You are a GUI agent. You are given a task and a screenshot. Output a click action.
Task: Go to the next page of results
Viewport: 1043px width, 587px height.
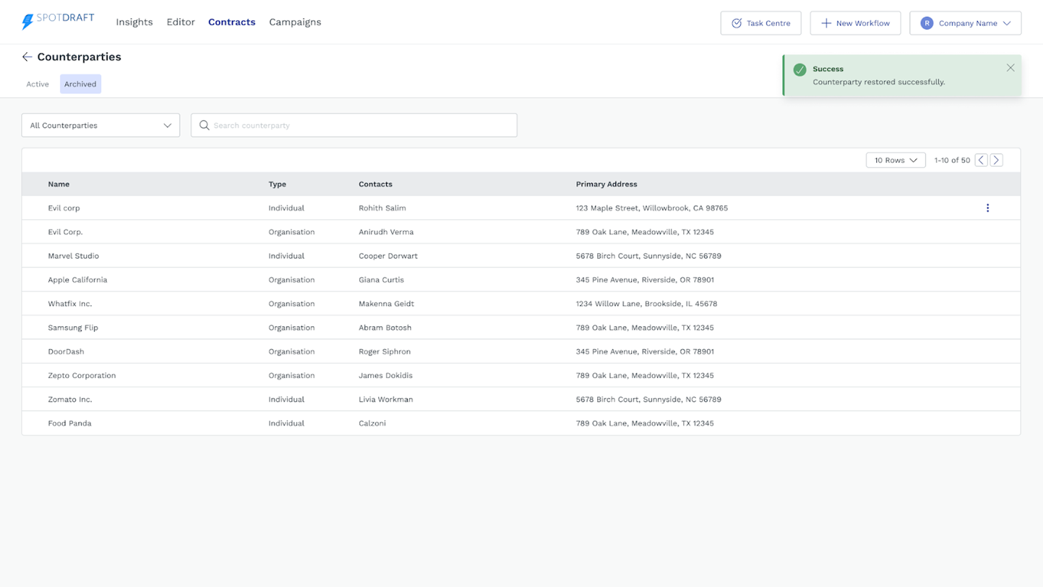click(996, 160)
